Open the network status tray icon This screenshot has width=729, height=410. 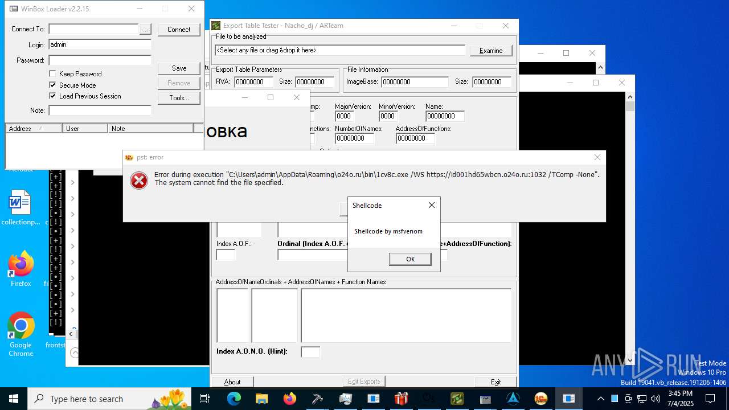[x=642, y=399]
